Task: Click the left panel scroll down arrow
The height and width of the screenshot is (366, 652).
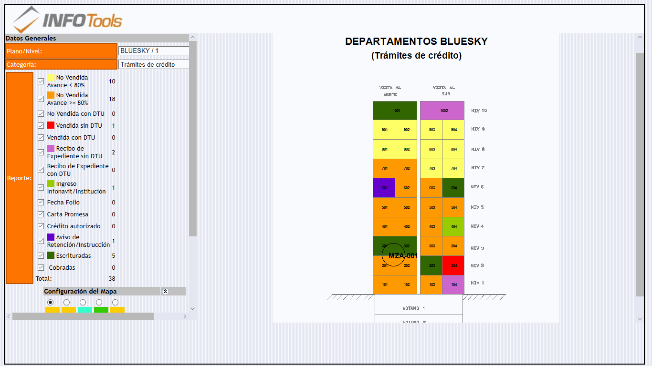Action: (192, 309)
